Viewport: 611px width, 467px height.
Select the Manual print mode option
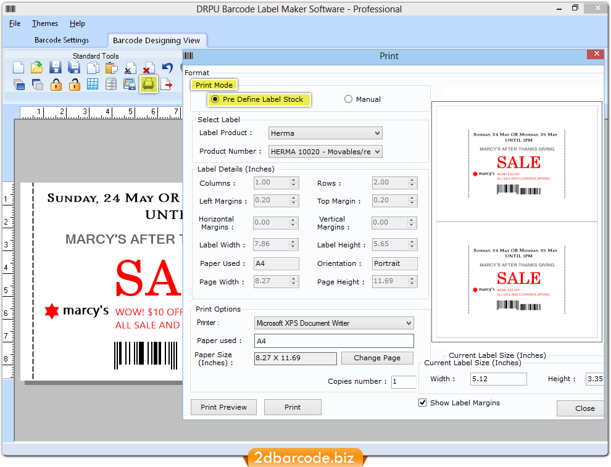pos(348,99)
